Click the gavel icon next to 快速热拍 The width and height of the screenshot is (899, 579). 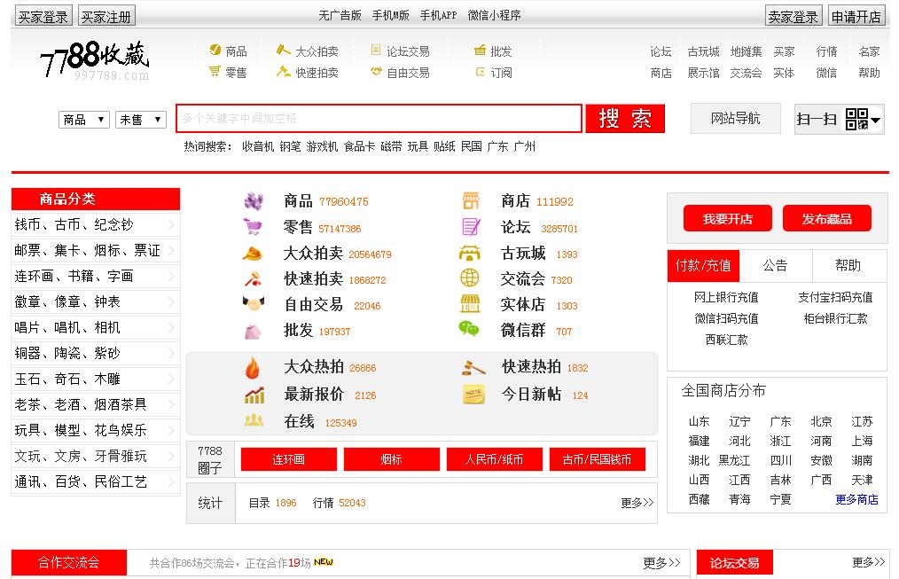click(473, 367)
